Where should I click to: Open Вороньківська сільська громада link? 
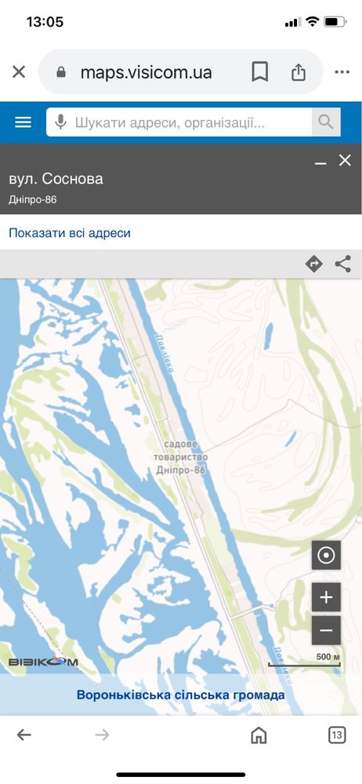click(x=181, y=695)
